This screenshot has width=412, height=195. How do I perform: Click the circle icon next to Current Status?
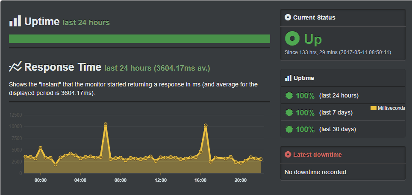tap(288, 17)
